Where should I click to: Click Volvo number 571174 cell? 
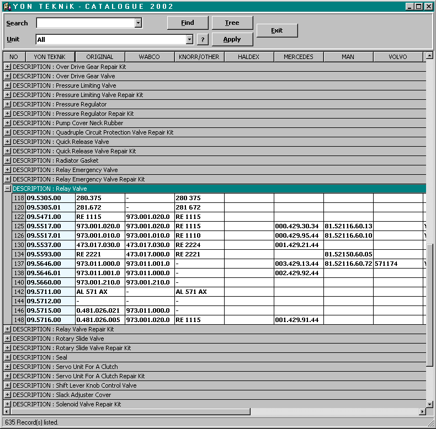pyautogui.click(x=398, y=264)
